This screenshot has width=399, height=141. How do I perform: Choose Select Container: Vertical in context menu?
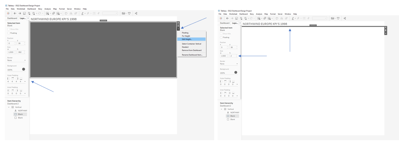(x=192, y=44)
